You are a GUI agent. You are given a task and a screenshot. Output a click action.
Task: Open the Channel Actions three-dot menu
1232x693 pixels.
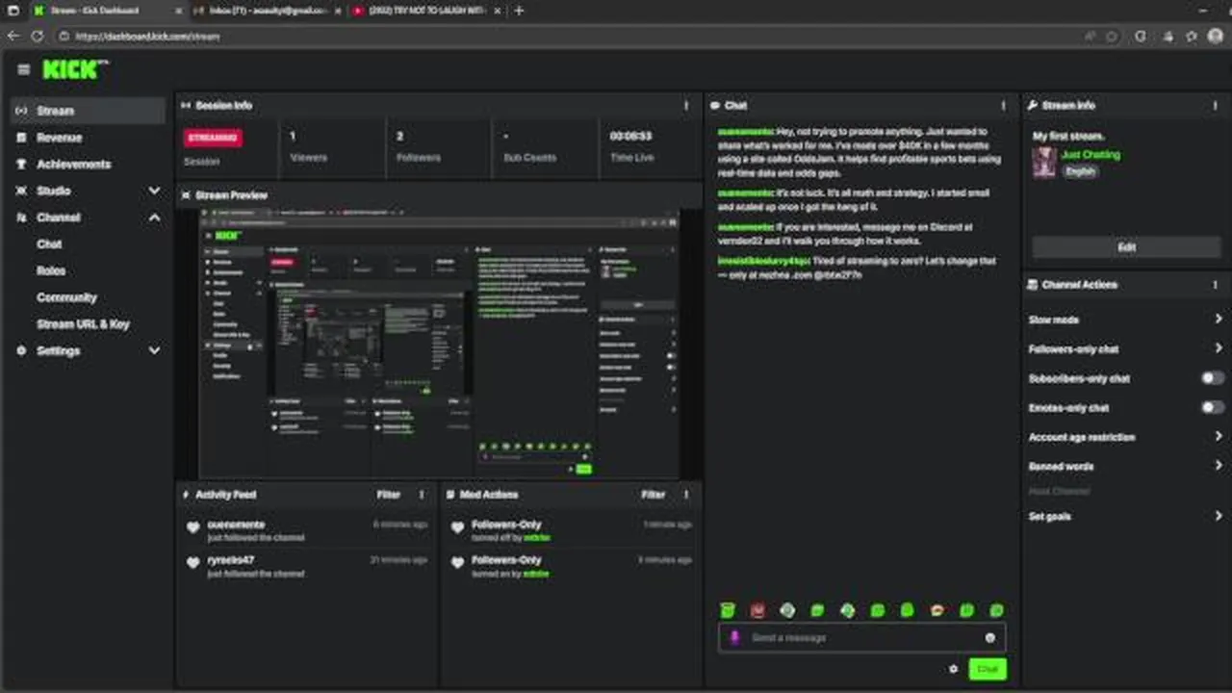point(1216,285)
